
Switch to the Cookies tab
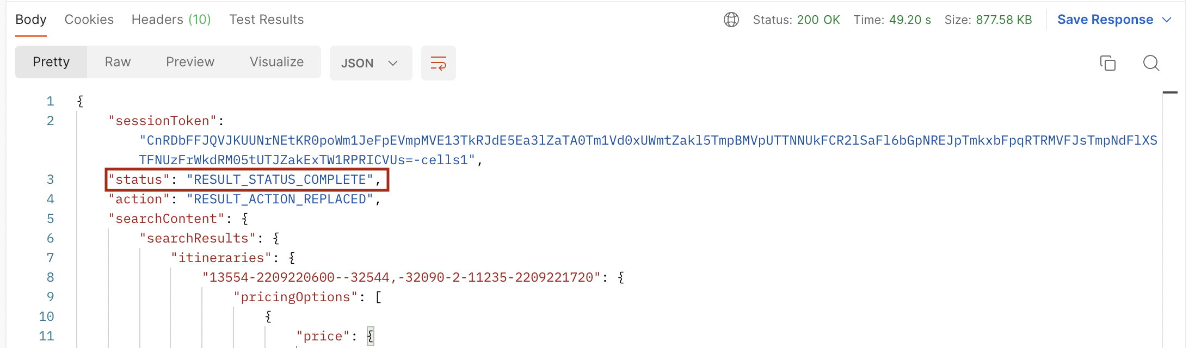[x=89, y=20]
